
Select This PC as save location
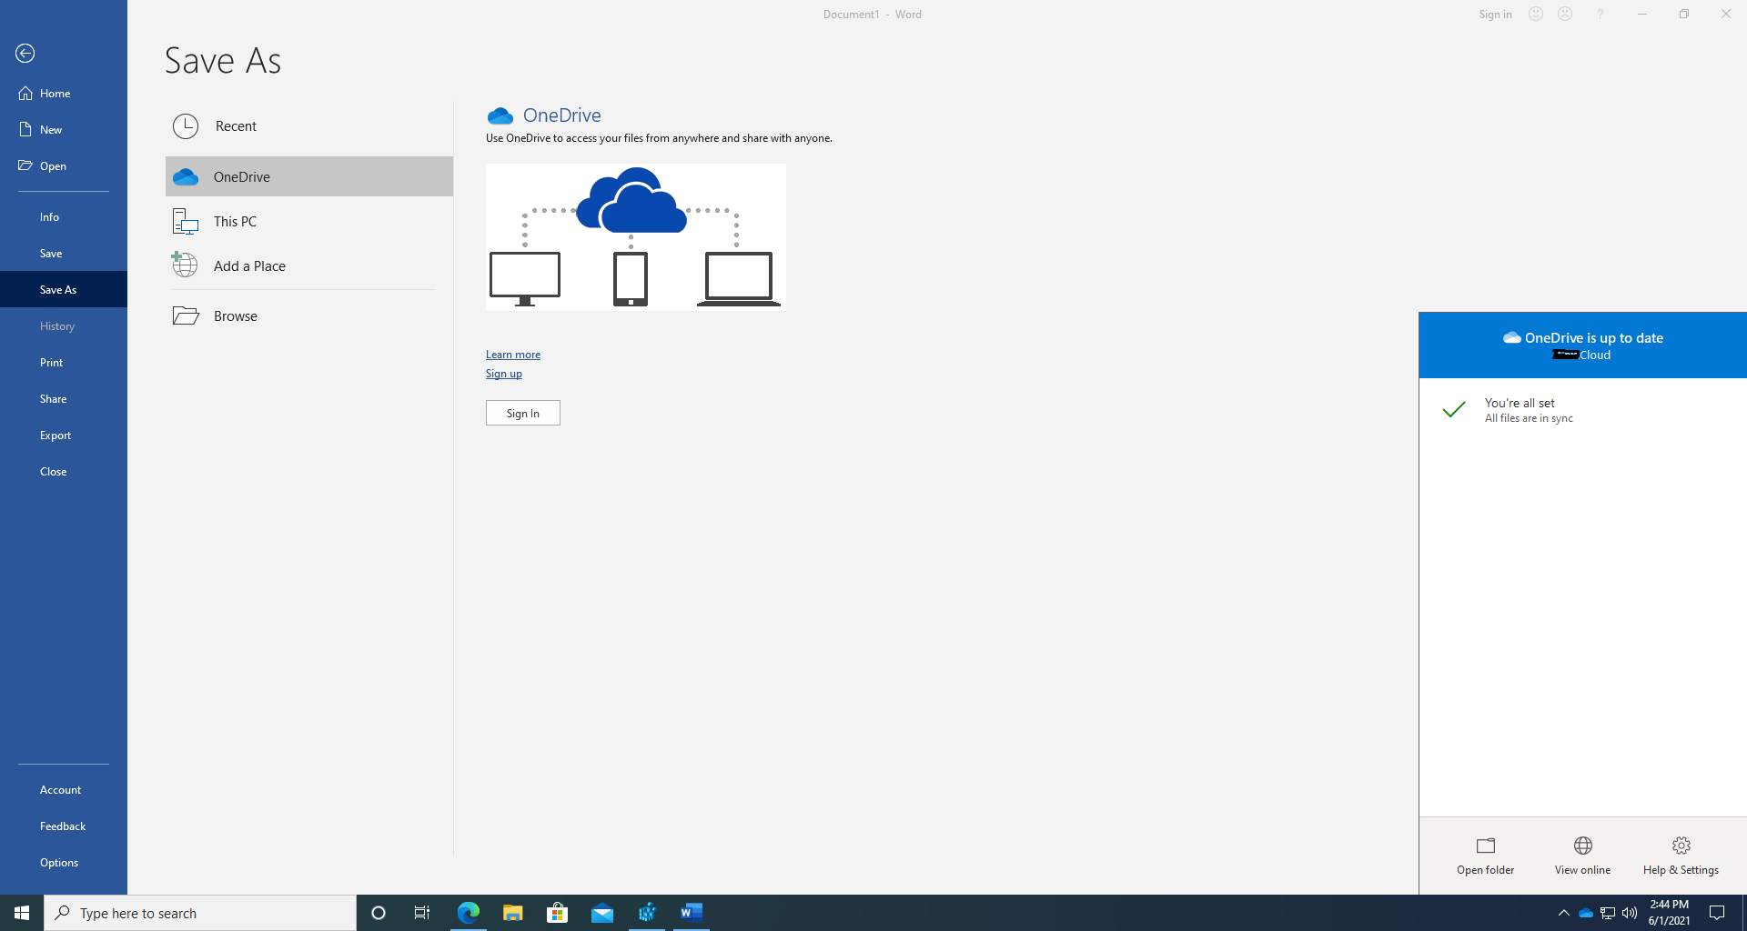(234, 220)
